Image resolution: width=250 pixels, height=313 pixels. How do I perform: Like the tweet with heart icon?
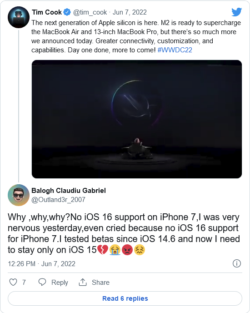pyautogui.click(x=13, y=282)
